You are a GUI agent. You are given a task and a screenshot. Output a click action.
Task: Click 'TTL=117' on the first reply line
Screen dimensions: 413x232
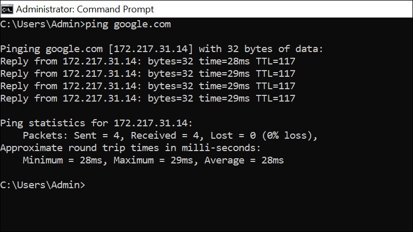pos(276,61)
